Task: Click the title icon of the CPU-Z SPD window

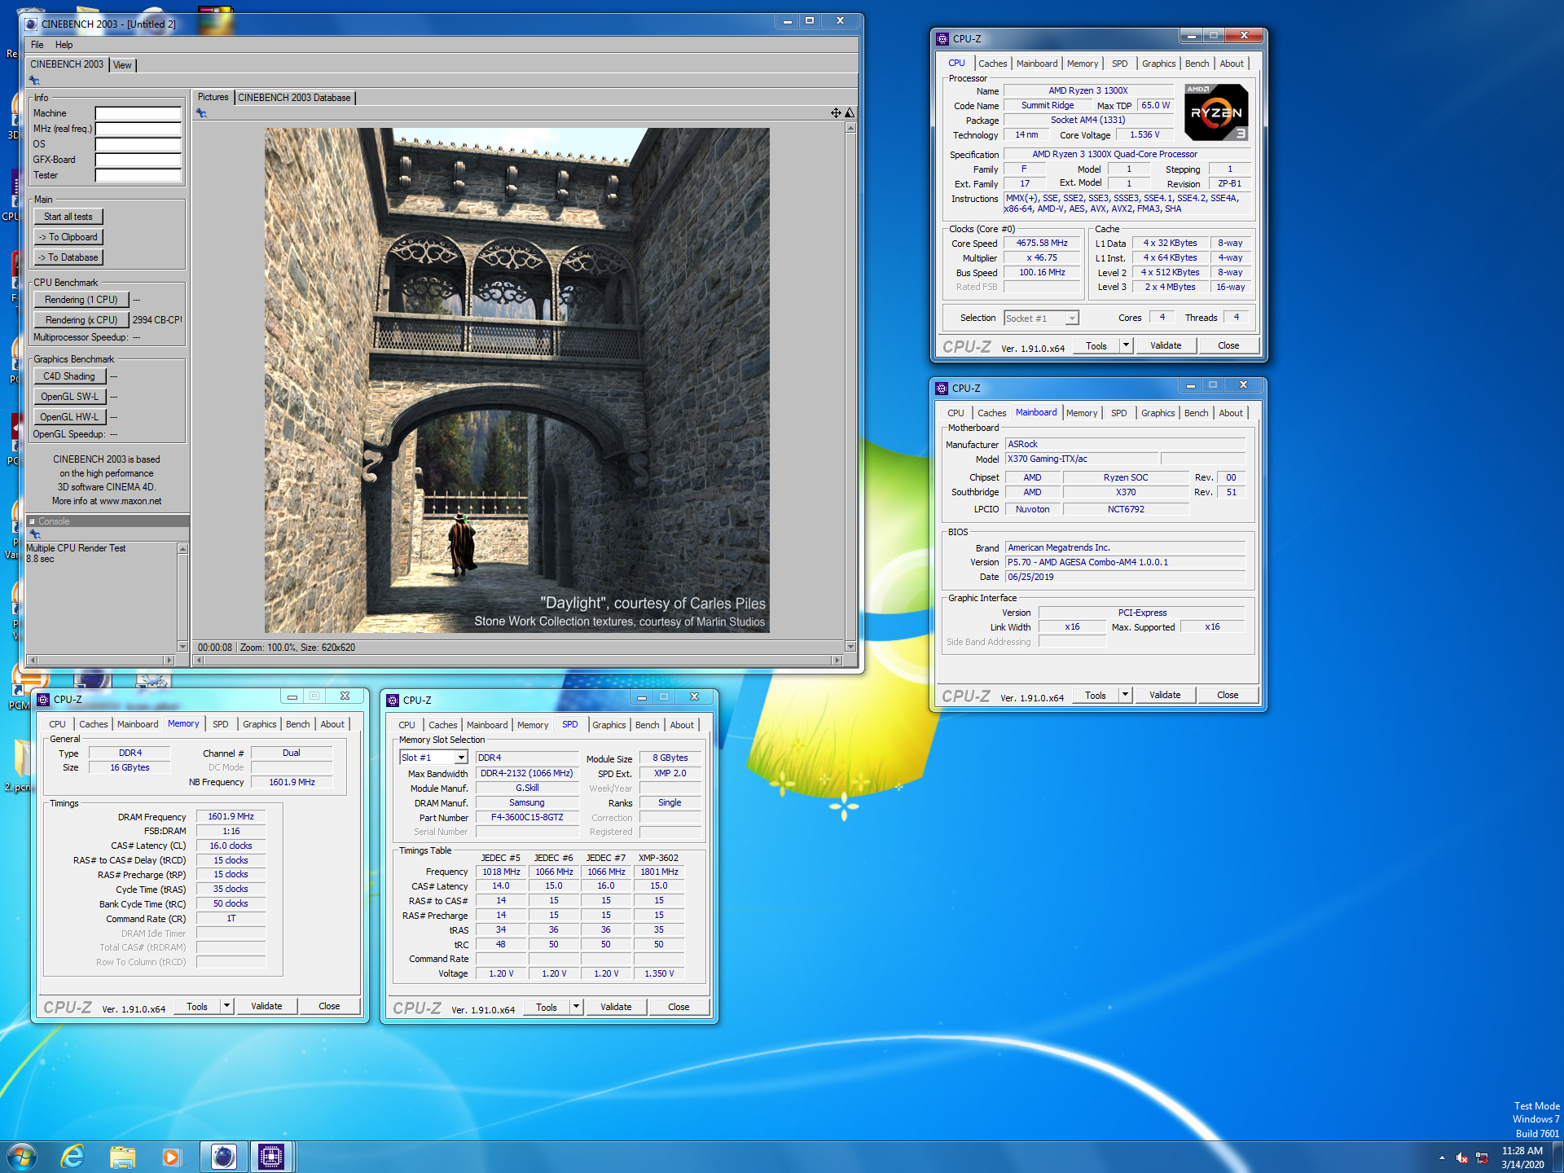Action: pos(393,700)
